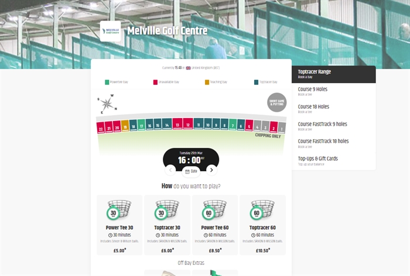The height and width of the screenshot is (276, 410).
Task: Choose the Toptracer 30 option
Action: point(167,225)
